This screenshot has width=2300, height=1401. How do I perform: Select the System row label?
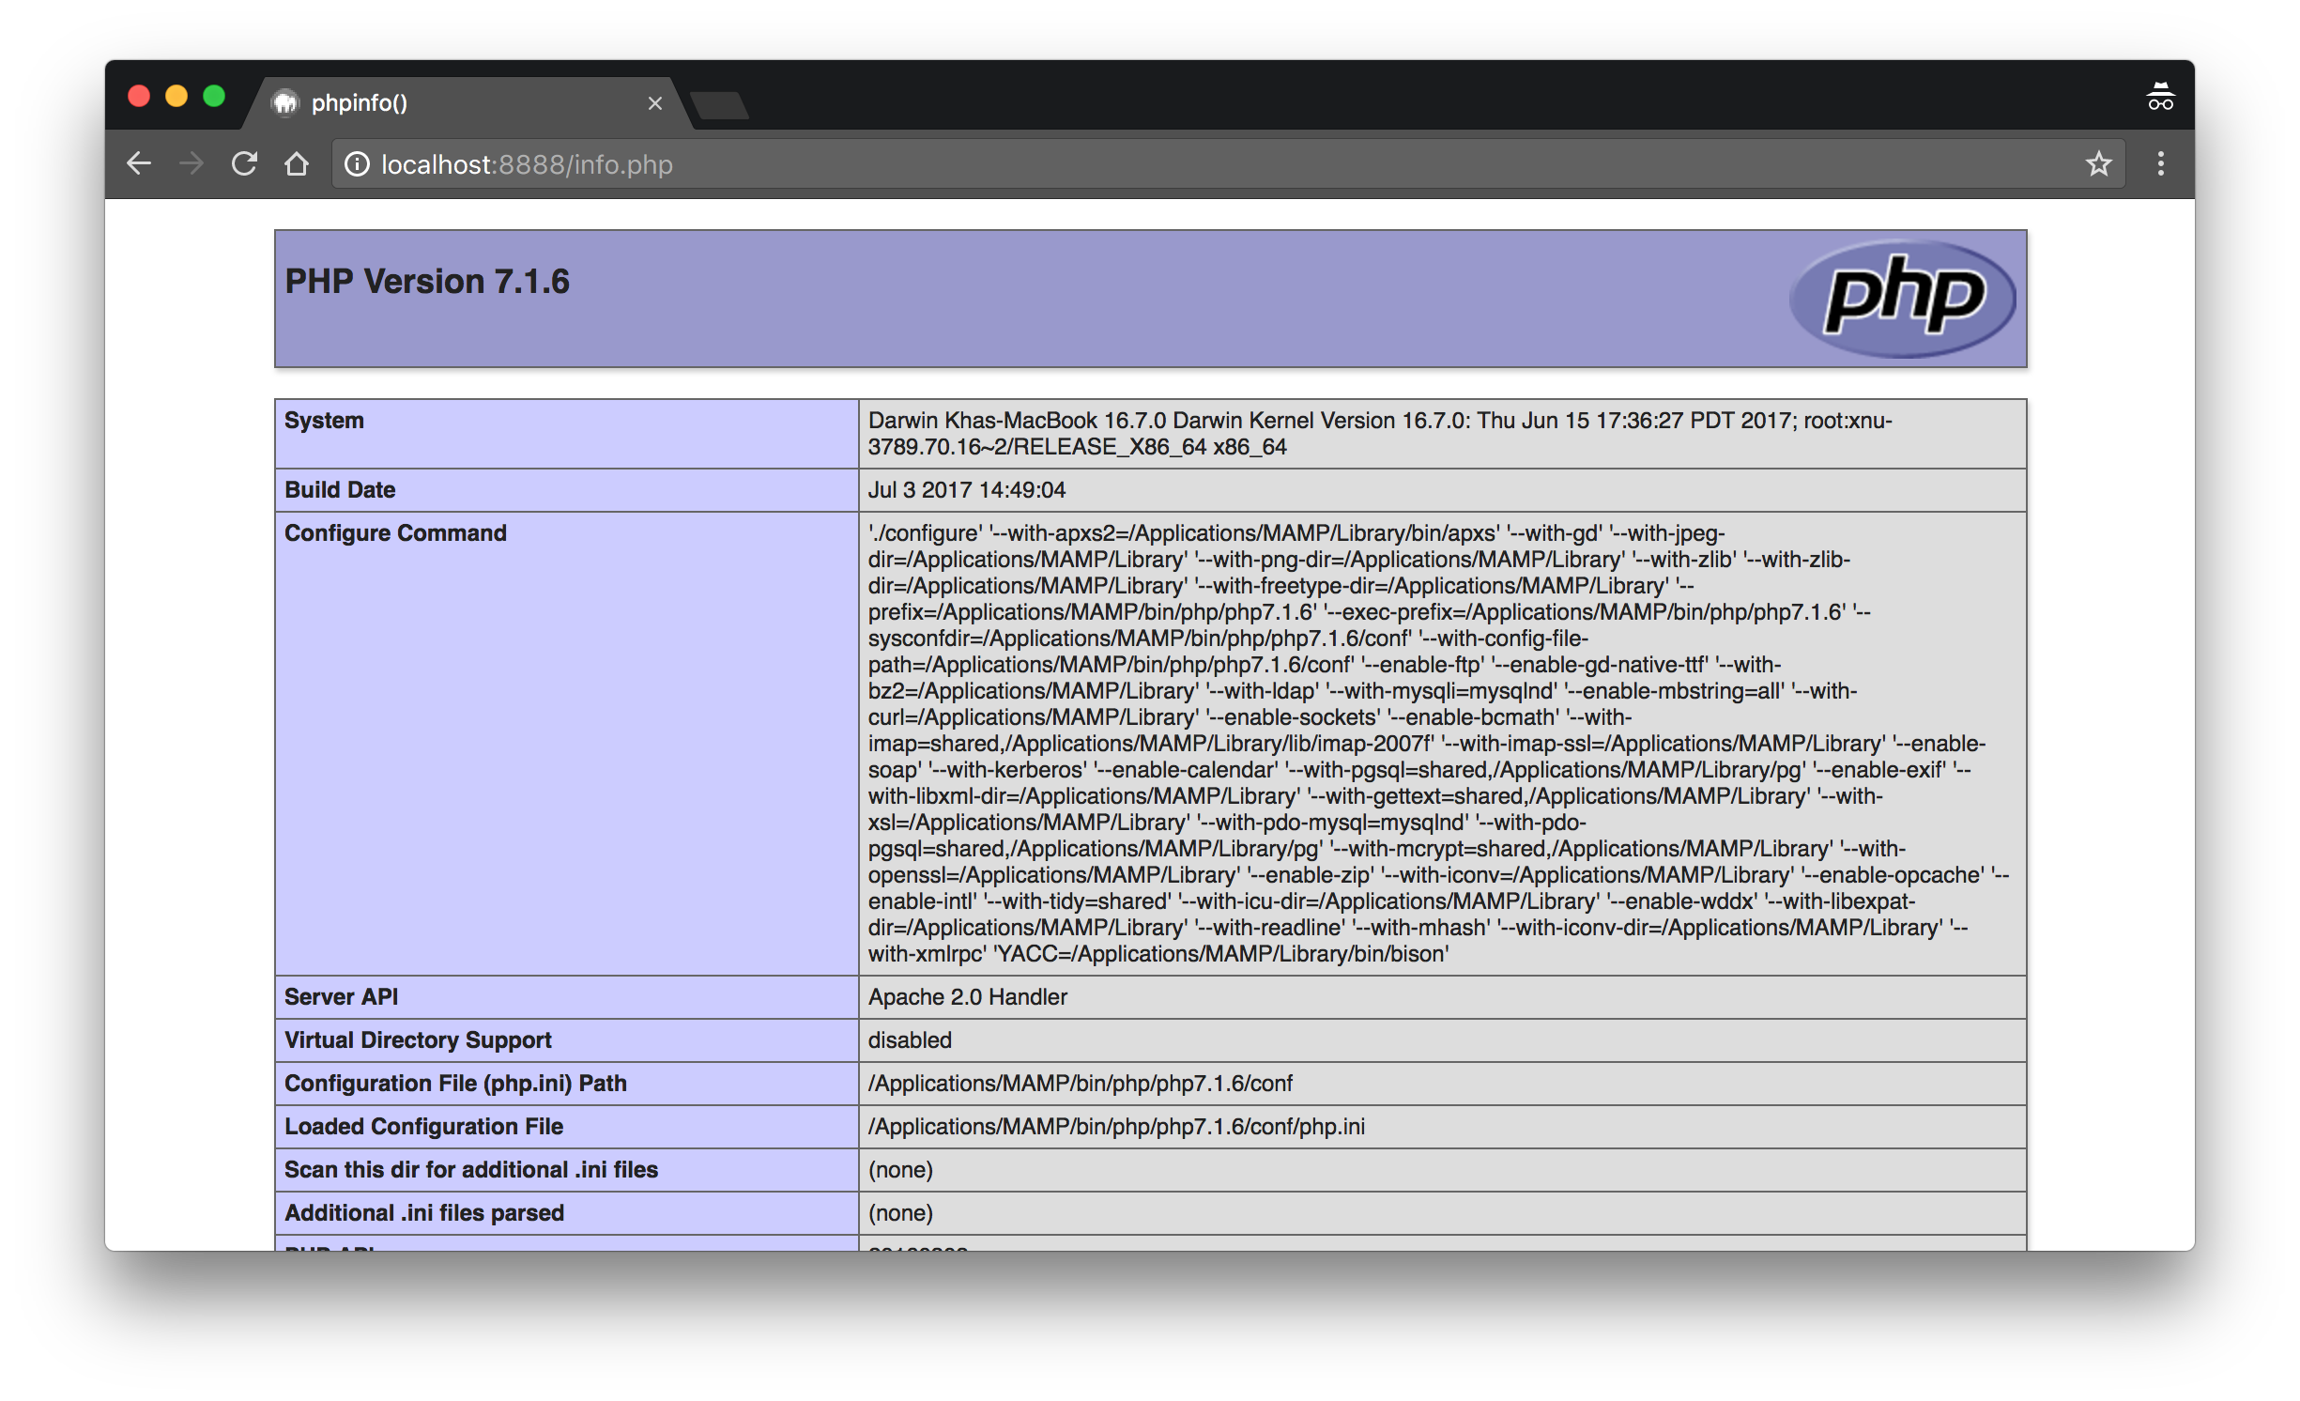coord(324,421)
